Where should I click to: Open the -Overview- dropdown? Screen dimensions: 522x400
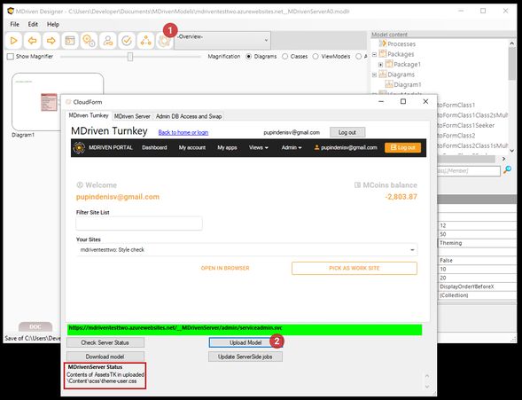pos(222,41)
